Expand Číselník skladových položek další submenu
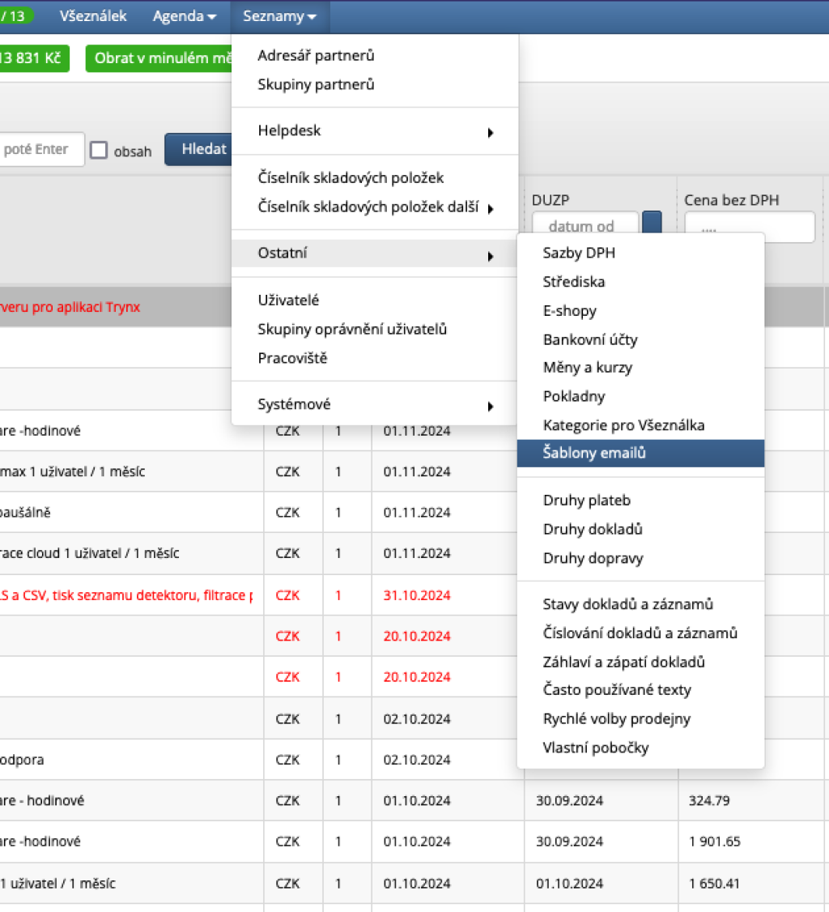This screenshot has height=912, width=829. (x=374, y=207)
